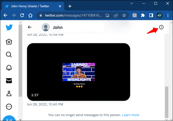Image resolution: width=173 pixels, height=121 pixels.
Task: Open Explore search in sidebar
Action: (9, 55)
